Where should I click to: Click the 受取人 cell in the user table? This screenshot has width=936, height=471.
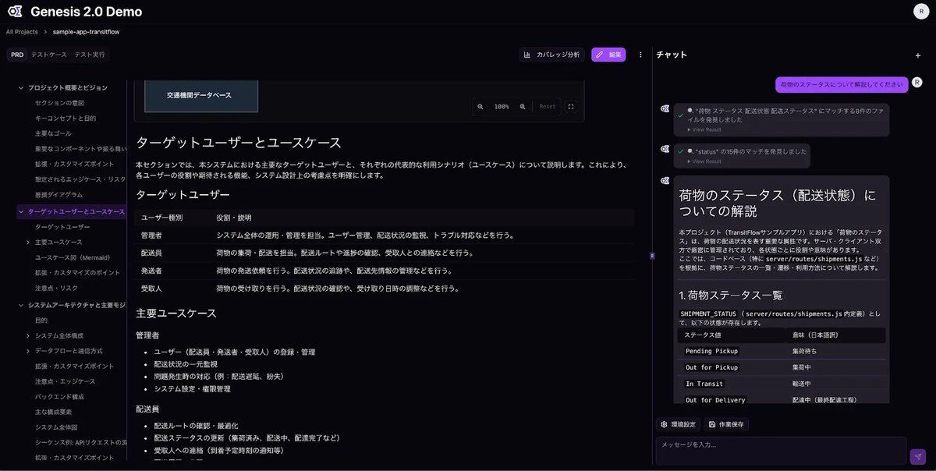click(x=152, y=289)
